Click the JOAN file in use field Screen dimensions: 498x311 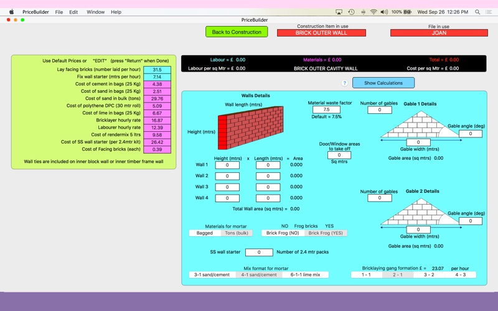pyautogui.click(x=439, y=33)
